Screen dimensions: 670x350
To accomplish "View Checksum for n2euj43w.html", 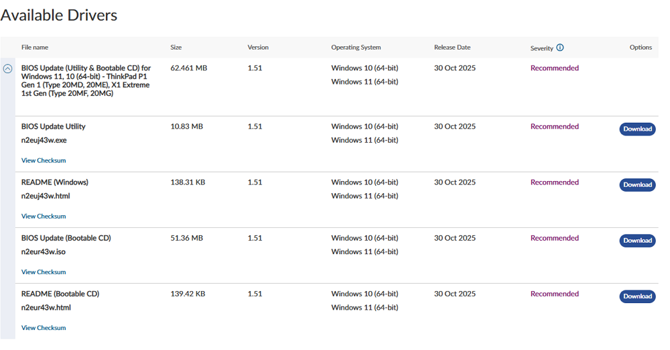I will pyautogui.click(x=44, y=217).
